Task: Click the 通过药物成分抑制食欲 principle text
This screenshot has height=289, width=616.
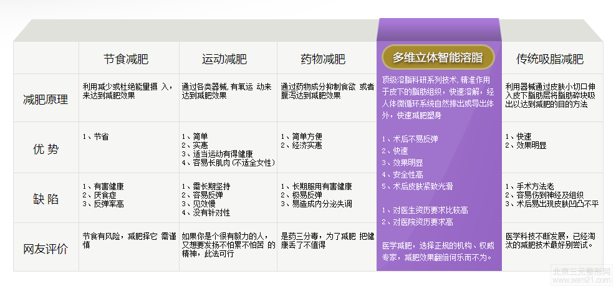Action: tap(327, 91)
